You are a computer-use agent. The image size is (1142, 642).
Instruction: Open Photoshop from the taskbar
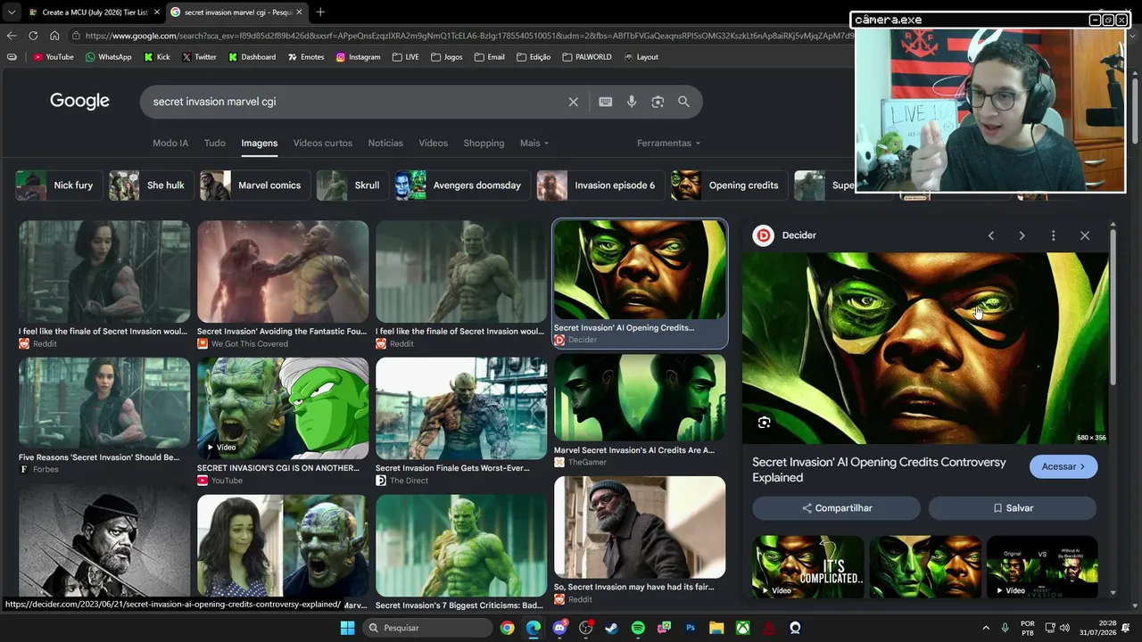pyautogui.click(x=691, y=628)
